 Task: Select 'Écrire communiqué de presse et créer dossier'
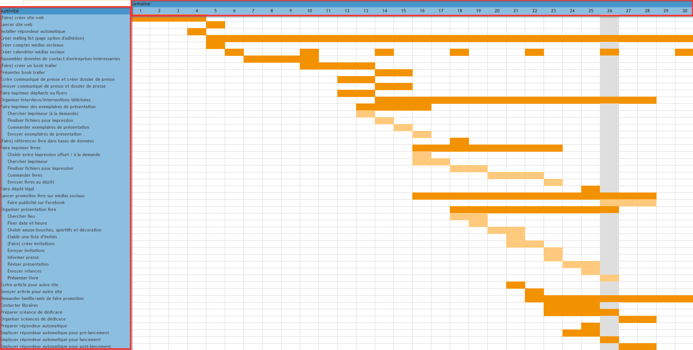click(65, 79)
